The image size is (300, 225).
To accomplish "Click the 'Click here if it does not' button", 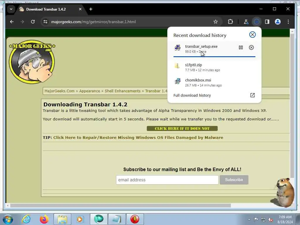I will pos(182,129).
